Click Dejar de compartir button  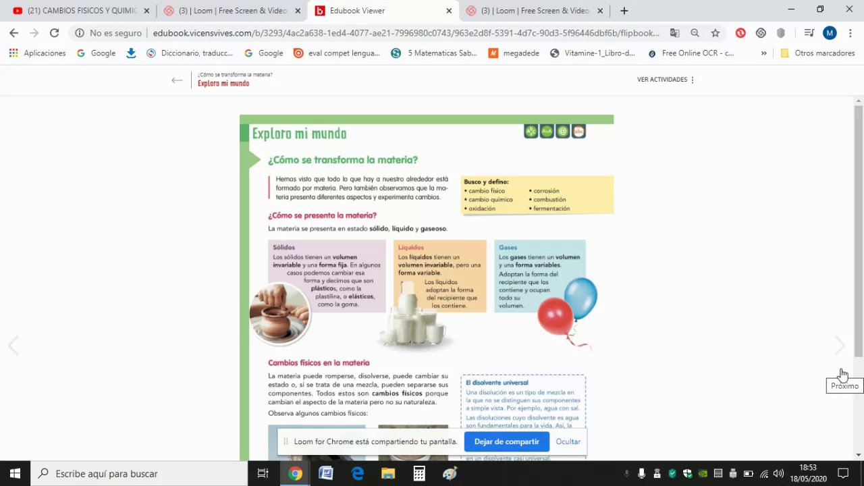pos(506,441)
